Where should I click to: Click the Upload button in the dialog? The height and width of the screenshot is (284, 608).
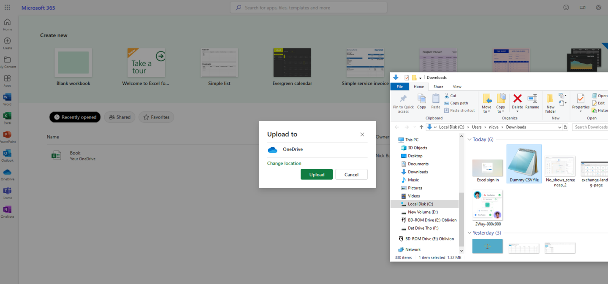point(316,174)
